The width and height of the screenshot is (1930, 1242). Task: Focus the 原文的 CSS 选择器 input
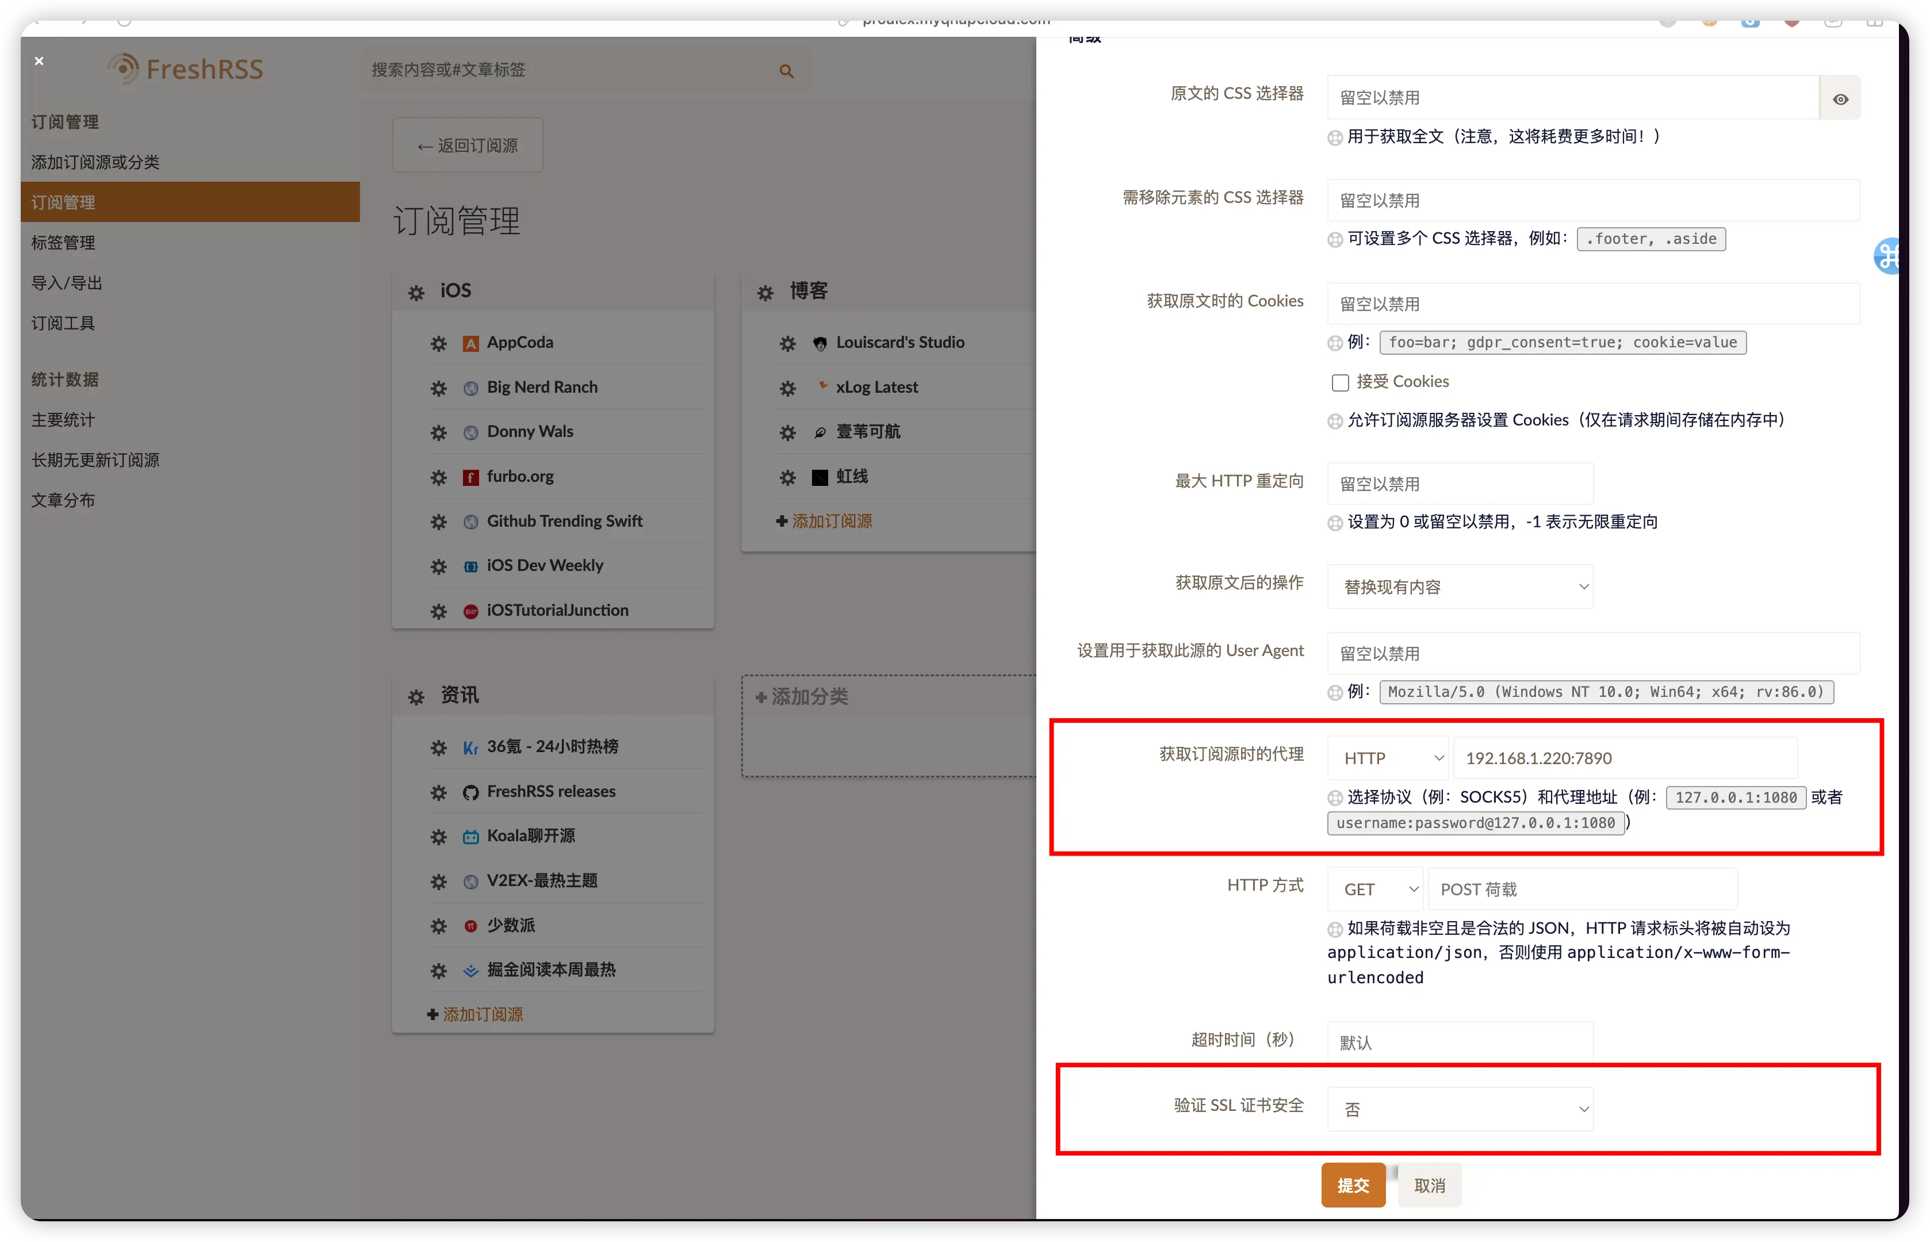[x=1573, y=98]
